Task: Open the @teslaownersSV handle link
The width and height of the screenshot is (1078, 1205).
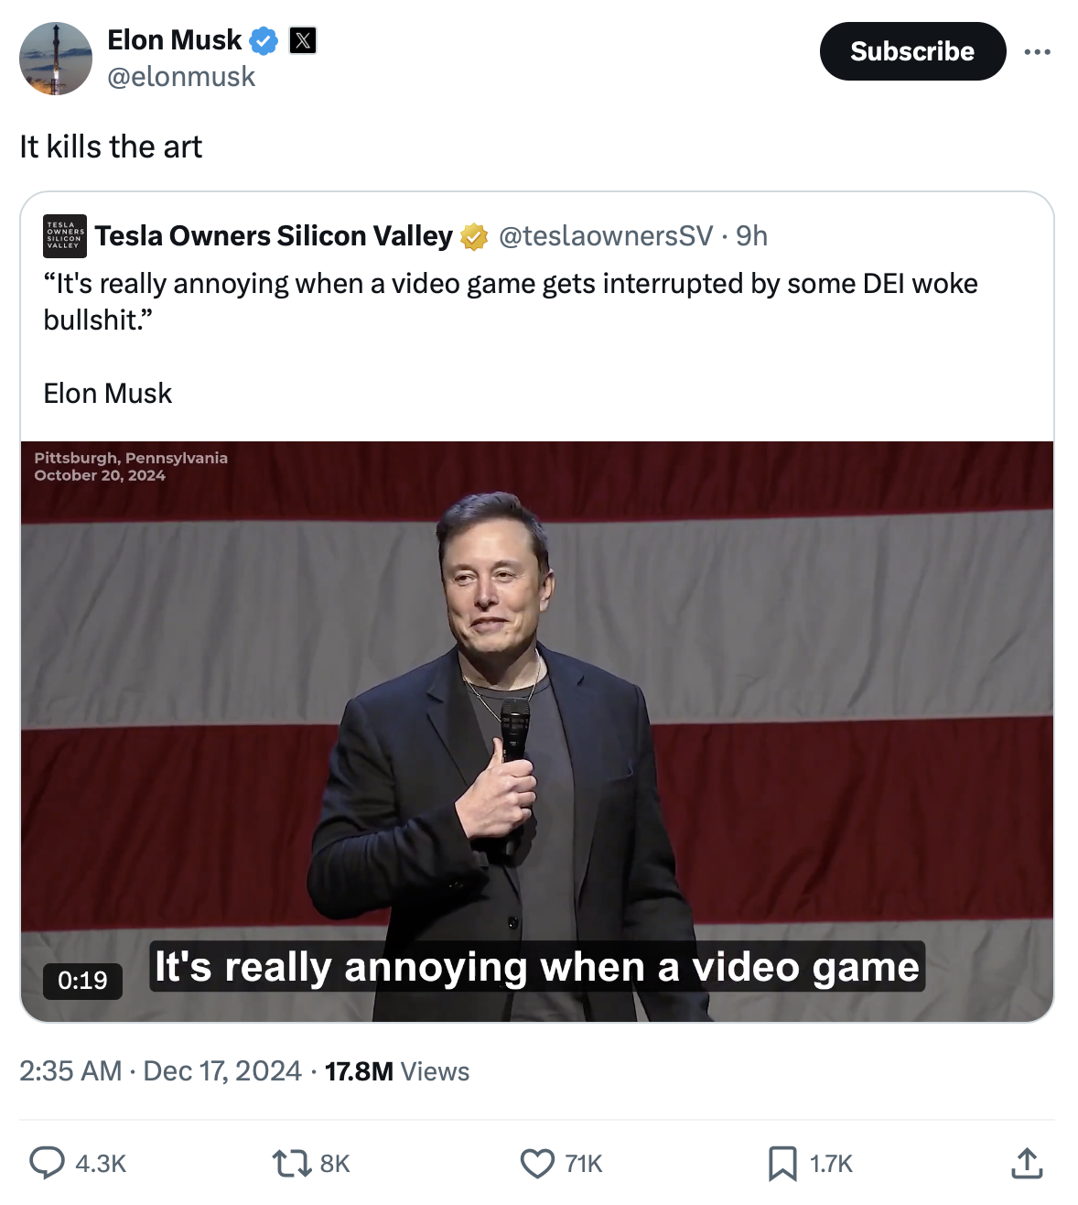Action: click(605, 236)
